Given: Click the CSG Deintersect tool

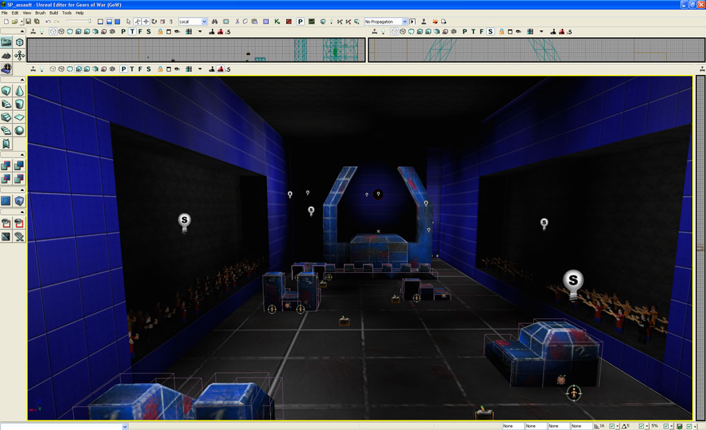Looking at the screenshot, I should (x=19, y=178).
